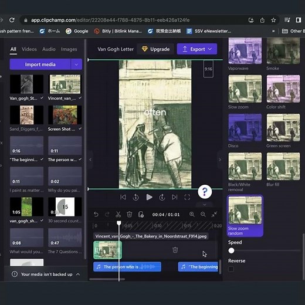
Task: Play the video preview
Action: click(x=149, y=197)
